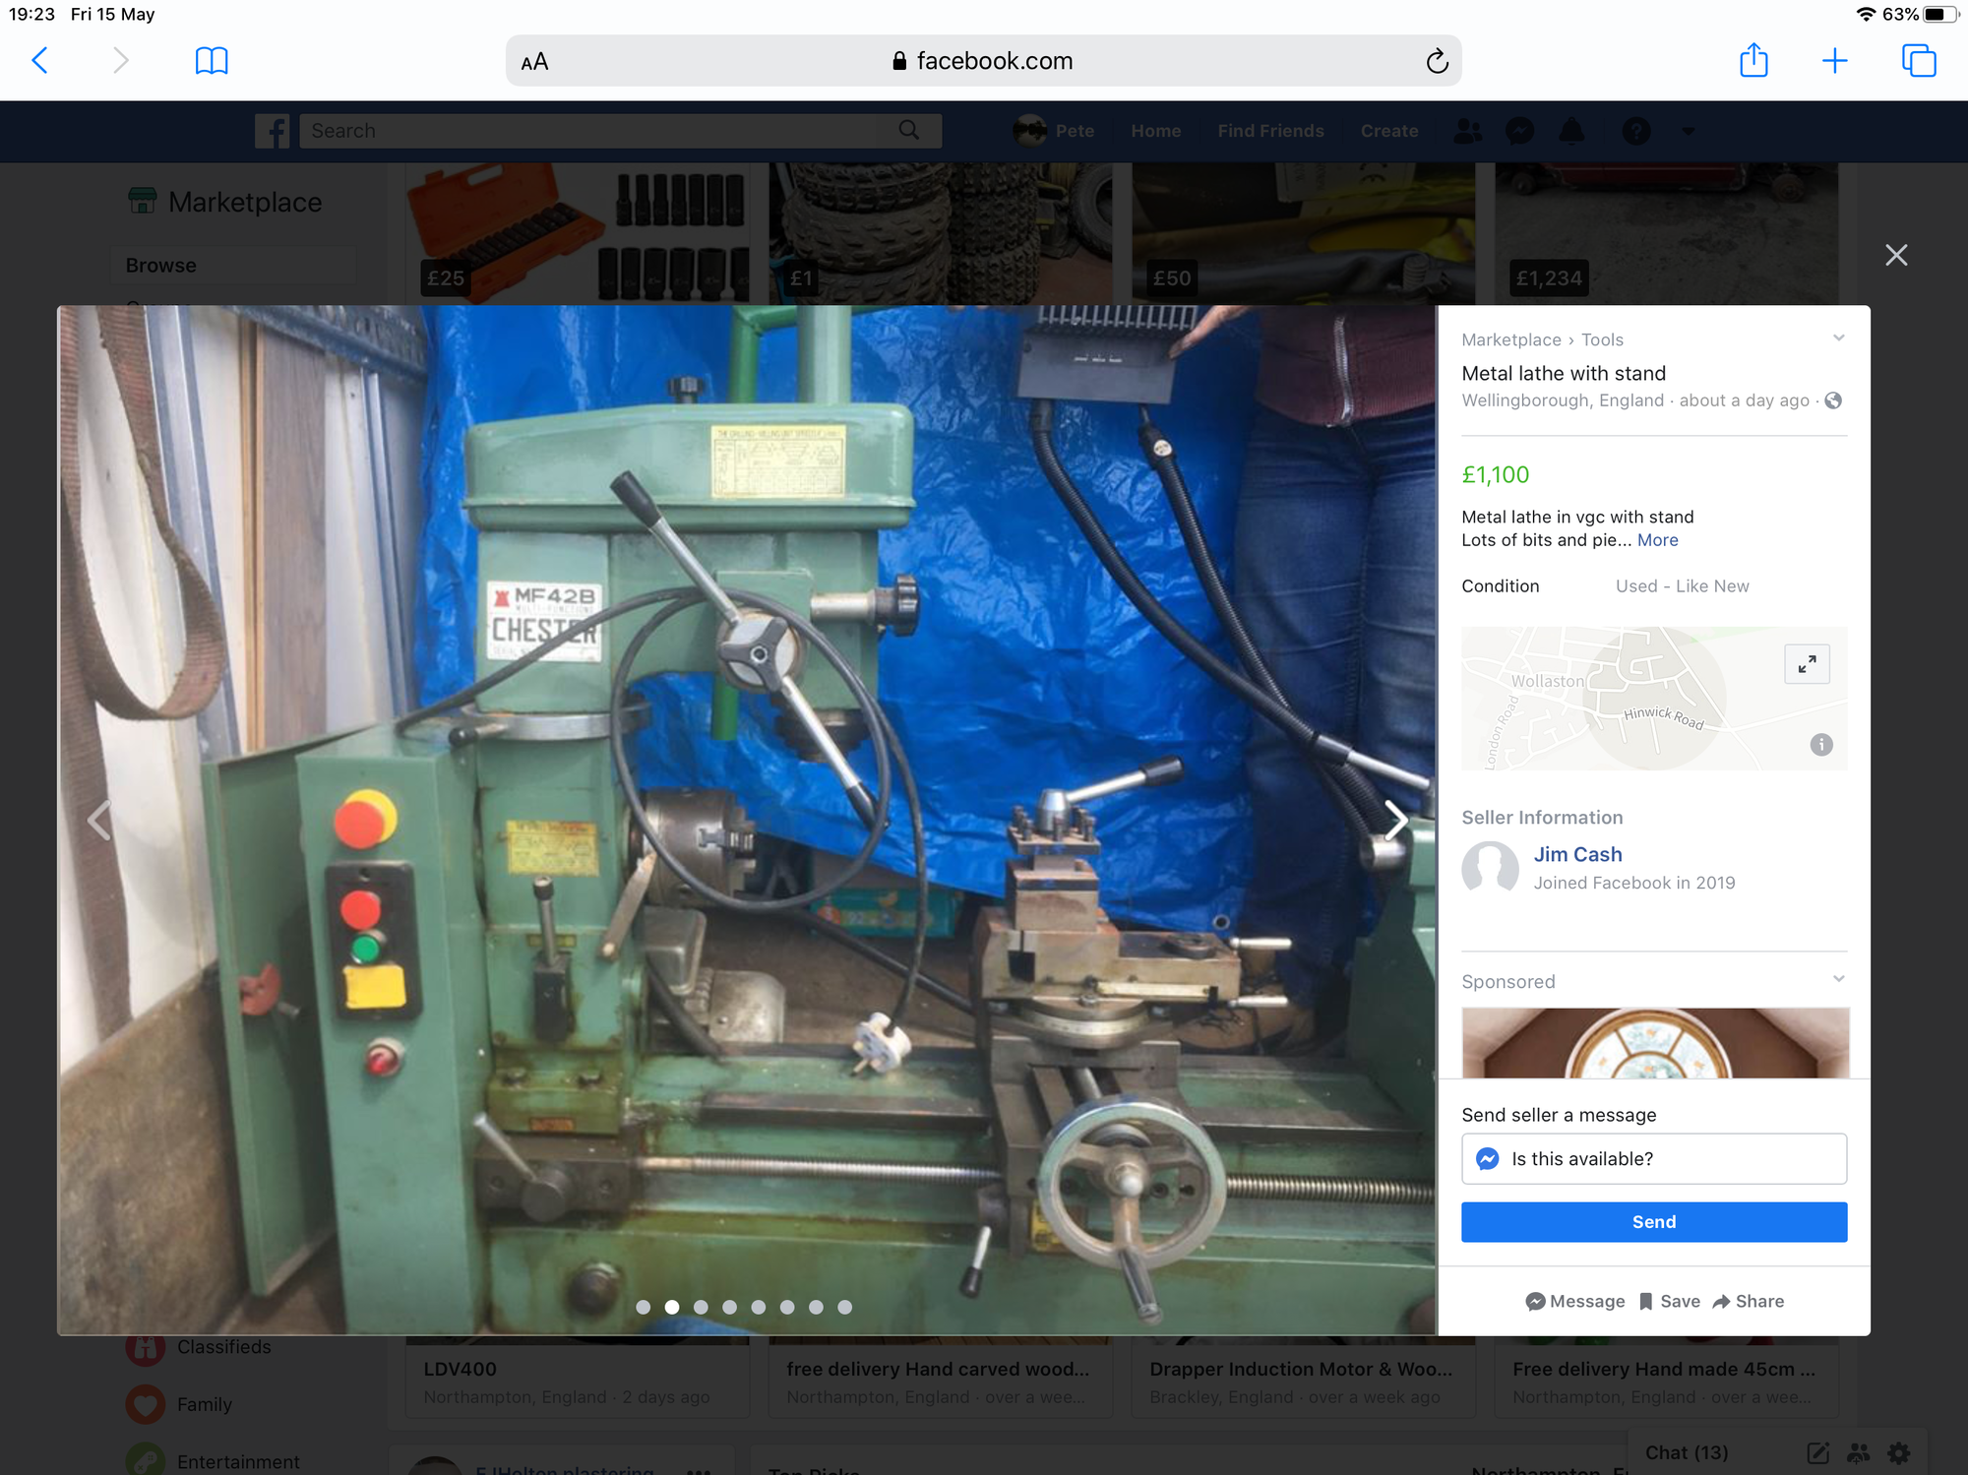This screenshot has width=1968, height=1475.
Task: Open the notifications bell icon
Action: pyautogui.click(x=1571, y=131)
